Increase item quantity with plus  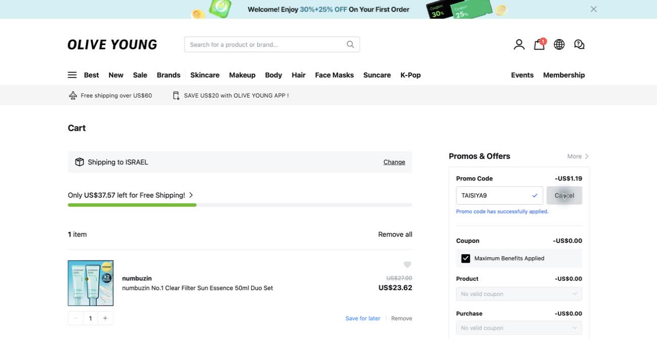(x=105, y=318)
